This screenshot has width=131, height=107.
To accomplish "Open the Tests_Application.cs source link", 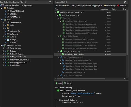I will (82, 94).
